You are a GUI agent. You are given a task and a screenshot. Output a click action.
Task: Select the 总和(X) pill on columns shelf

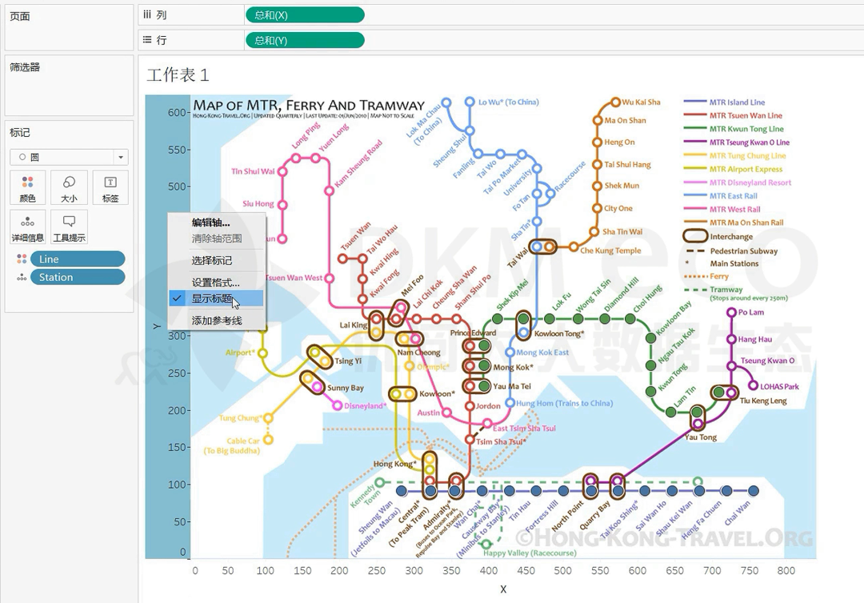305,15
